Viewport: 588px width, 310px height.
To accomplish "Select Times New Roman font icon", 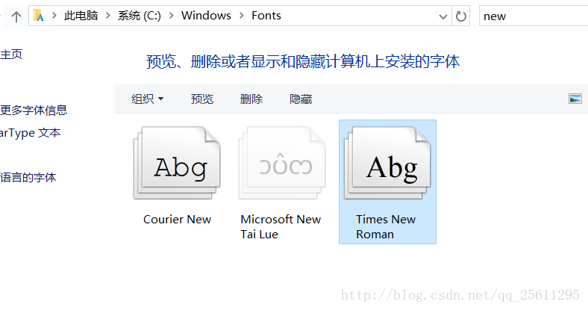I will (x=387, y=163).
